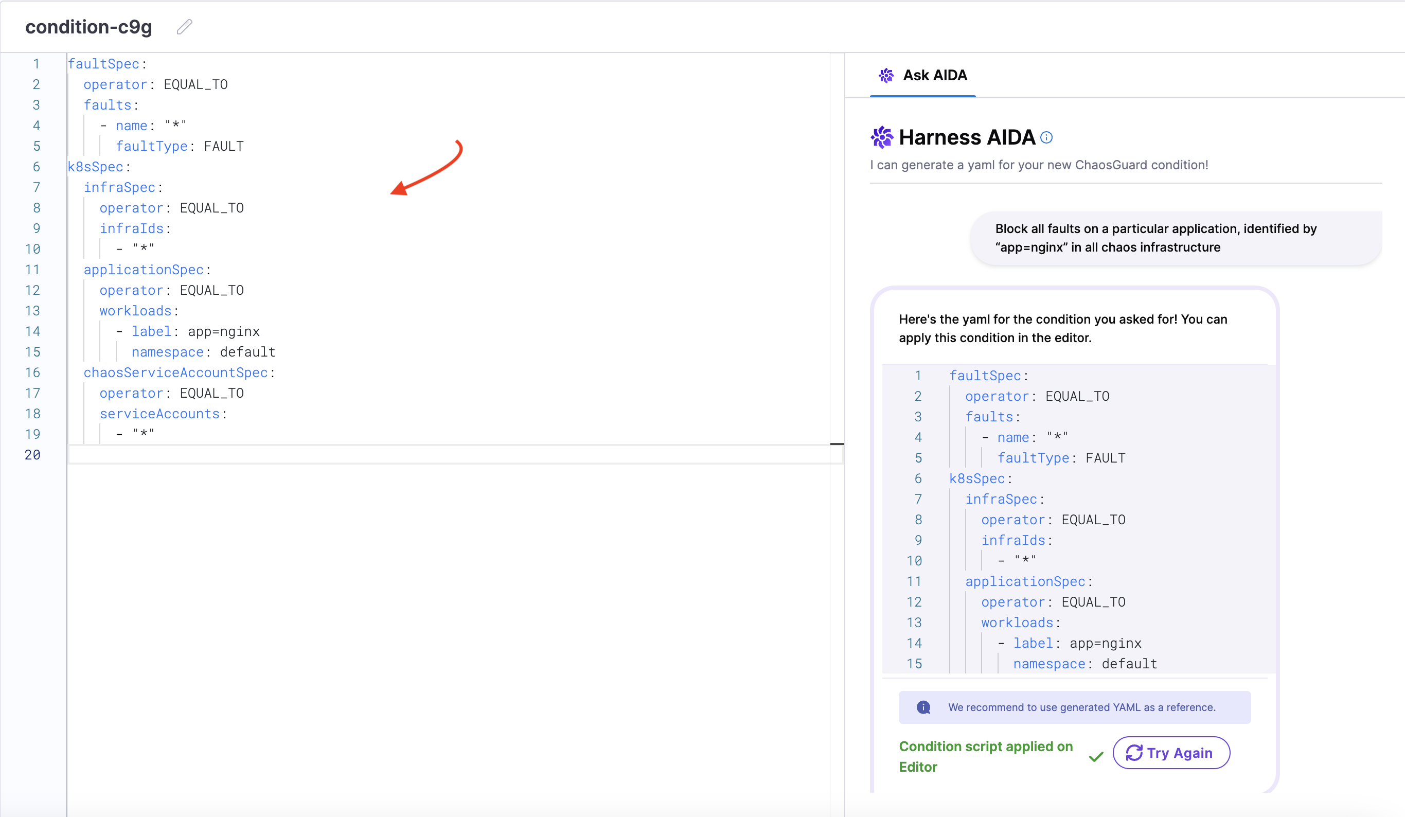
Task: Place cursor on empty editor line 20
Action: (x=334, y=455)
